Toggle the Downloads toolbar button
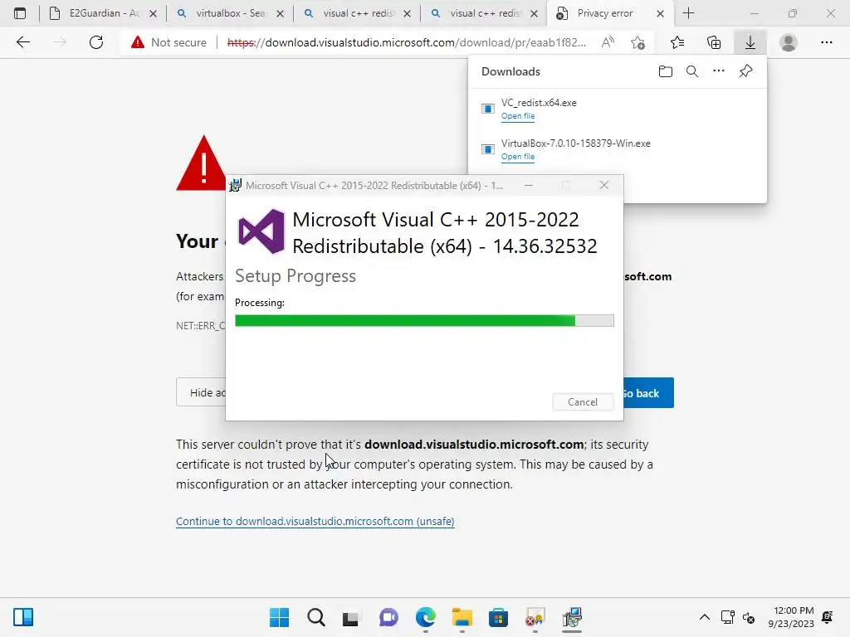 [x=750, y=42]
